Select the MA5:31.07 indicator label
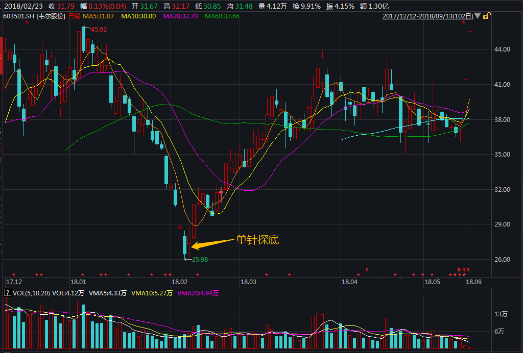 click(99, 16)
